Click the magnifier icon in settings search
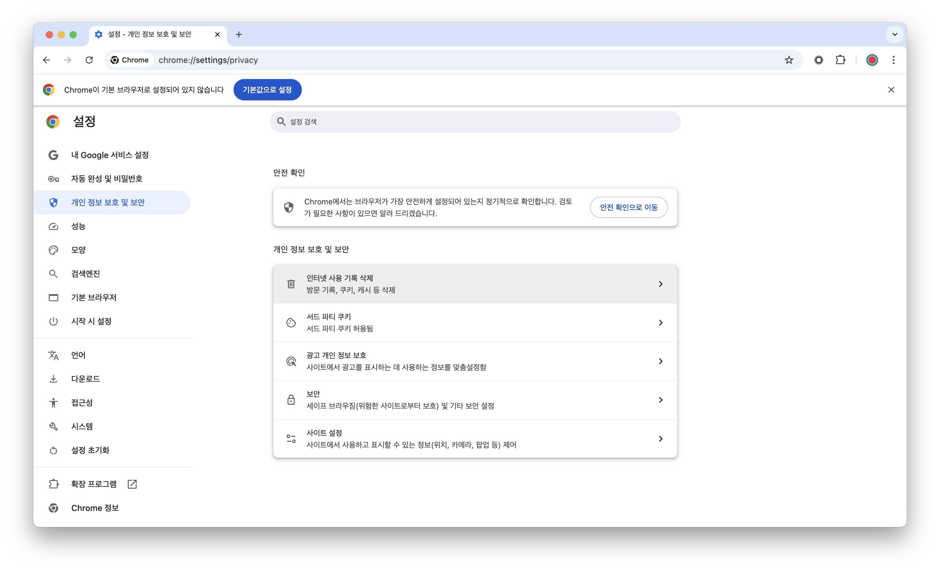Viewport: 940px width, 571px height. (x=281, y=122)
